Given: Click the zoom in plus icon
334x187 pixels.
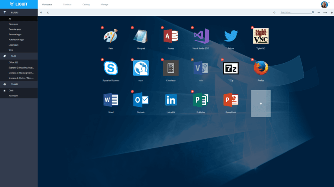Looking at the screenshot, I should pos(331,13).
